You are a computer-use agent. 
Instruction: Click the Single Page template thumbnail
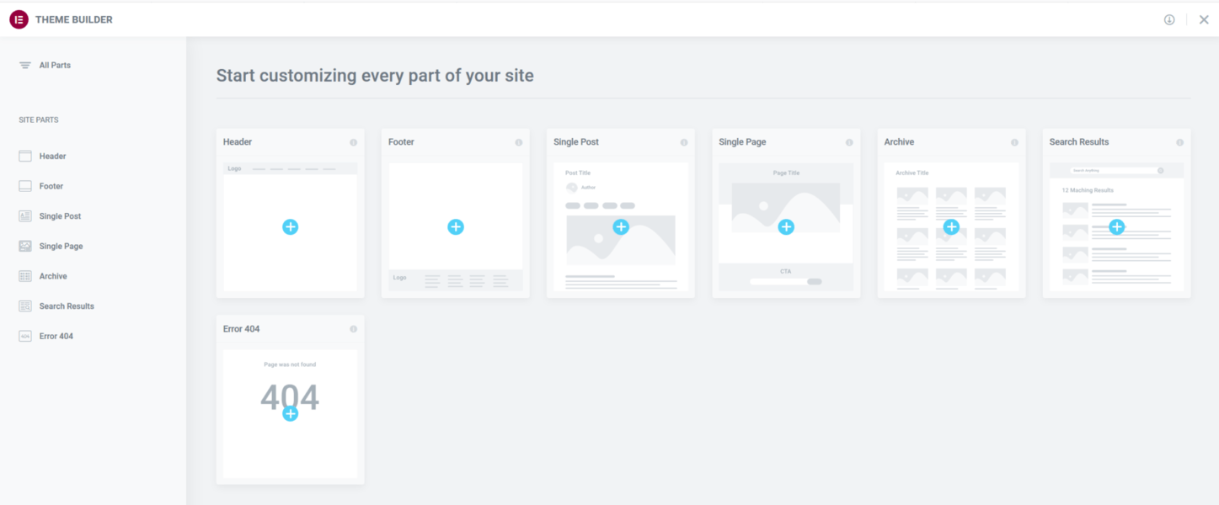coord(786,227)
